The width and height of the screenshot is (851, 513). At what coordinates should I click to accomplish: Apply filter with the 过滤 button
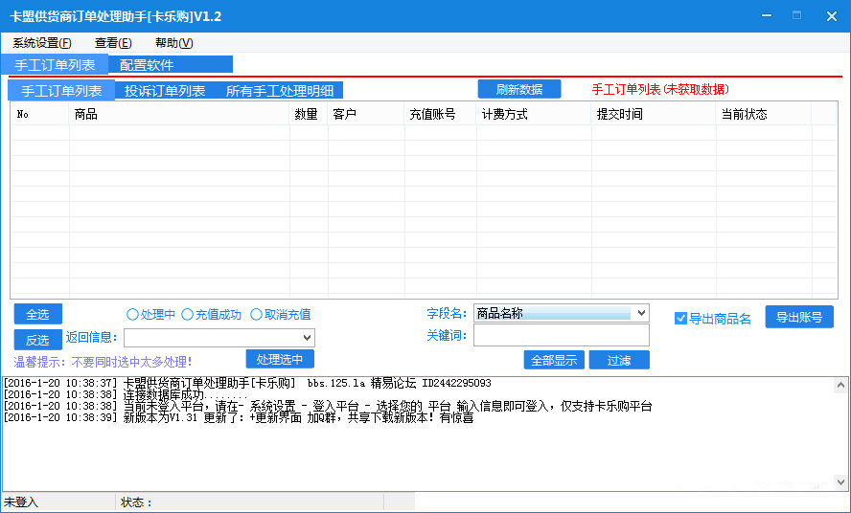[x=619, y=360]
